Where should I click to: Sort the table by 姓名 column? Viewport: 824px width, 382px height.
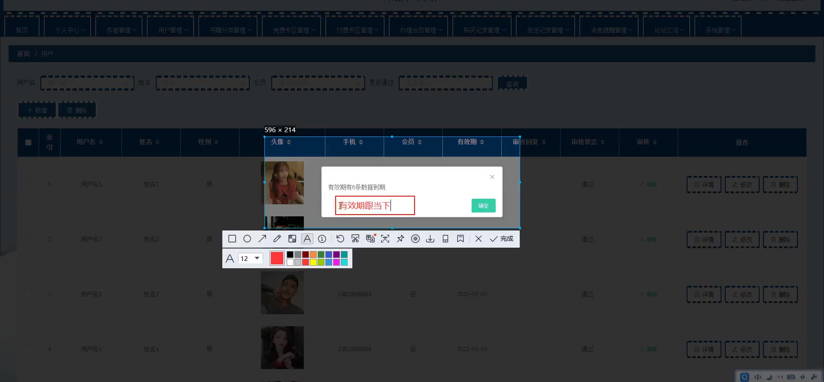tap(158, 142)
